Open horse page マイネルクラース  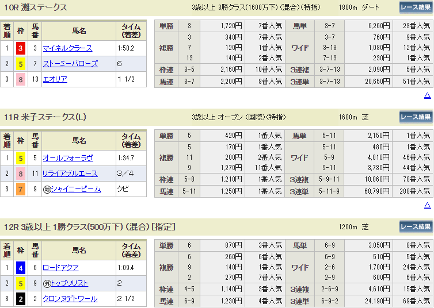(x=67, y=48)
